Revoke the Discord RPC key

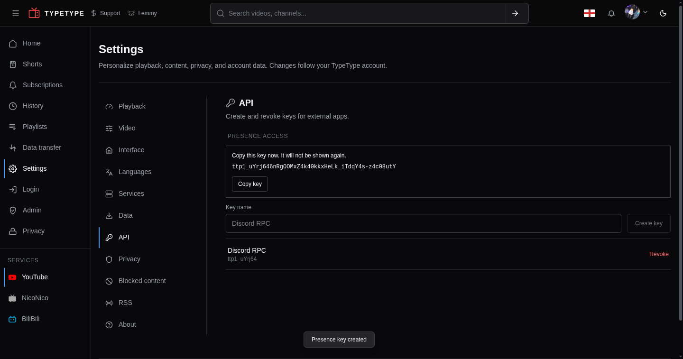[x=659, y=254]
